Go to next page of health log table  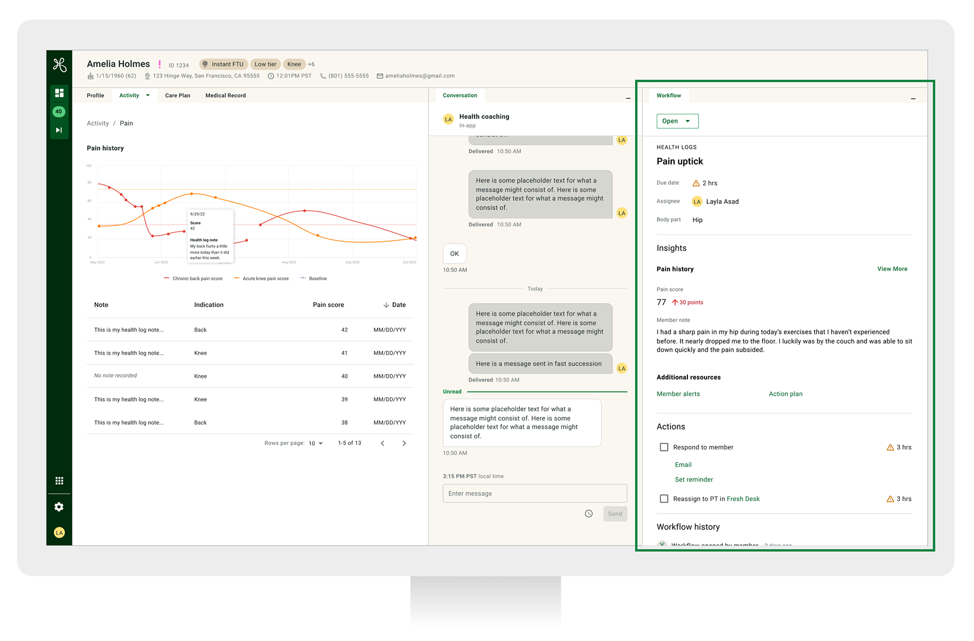pos(404,443)
